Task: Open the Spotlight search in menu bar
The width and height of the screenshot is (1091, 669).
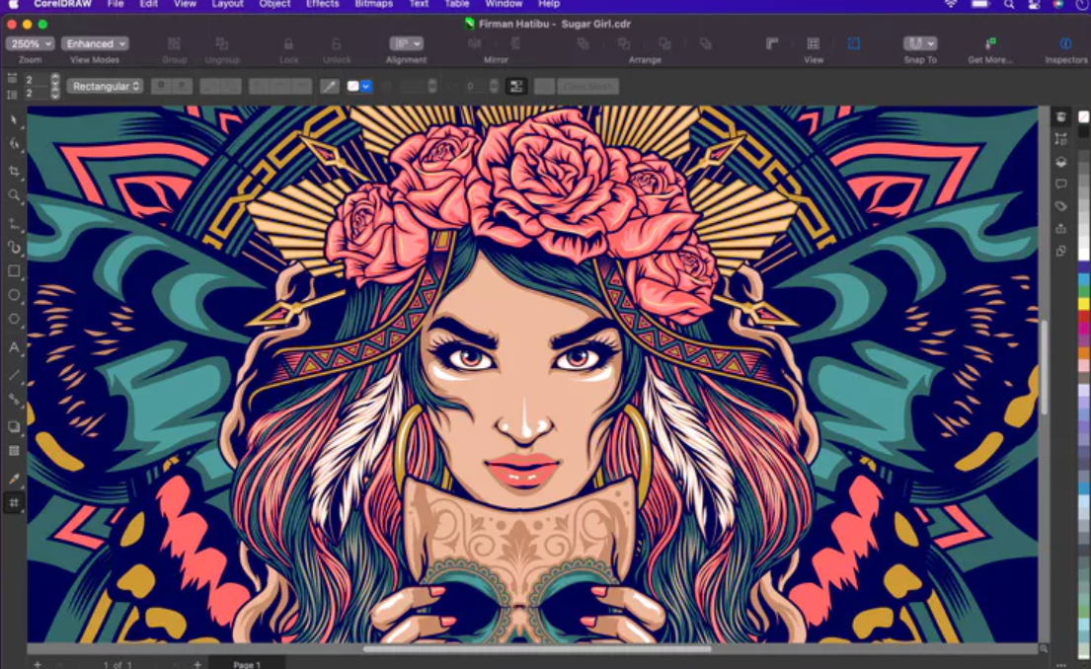Action: pos(1009,4)
